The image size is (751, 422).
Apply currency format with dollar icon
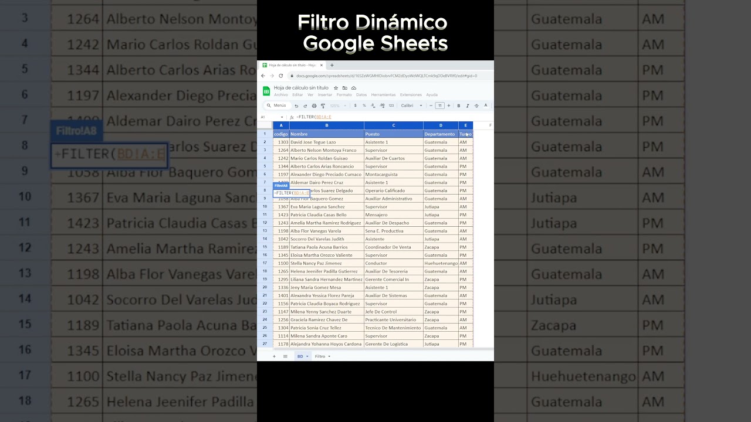(x=355, y=105)
